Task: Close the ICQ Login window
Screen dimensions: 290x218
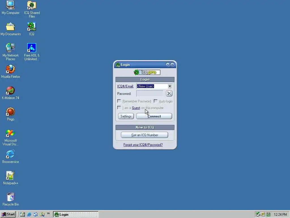Action: click(x=172, y=64)
